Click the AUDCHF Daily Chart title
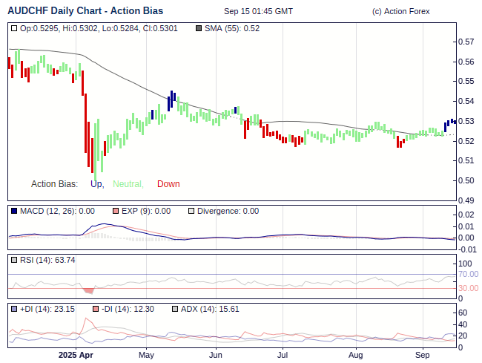Viewport: 482px width, 363px height. (85, 11)
